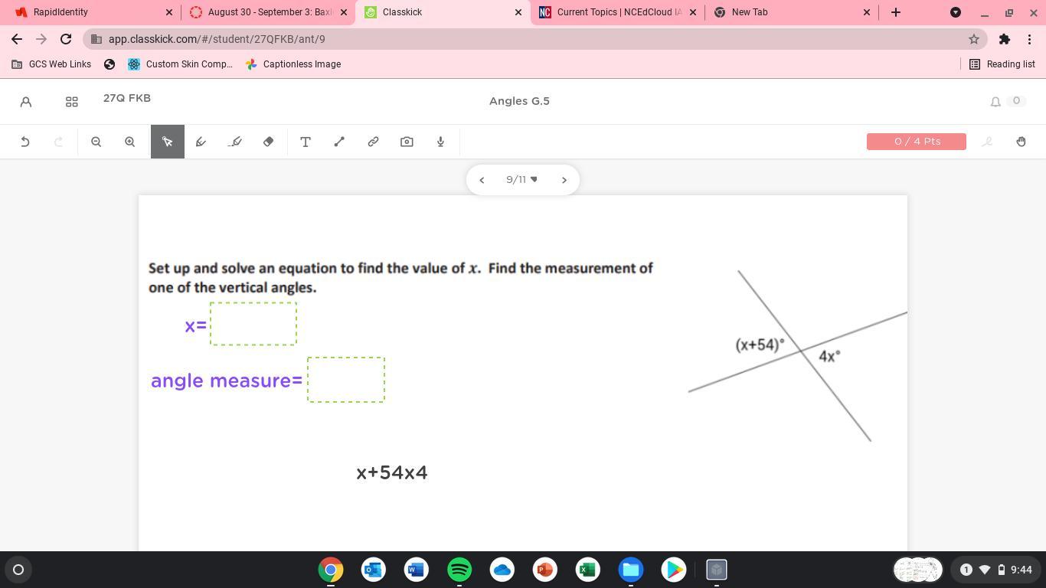Select the pen drawing tool
The width and height of the screenshot is (1046, 588).
pyautogui.click(x=201, y=142)
